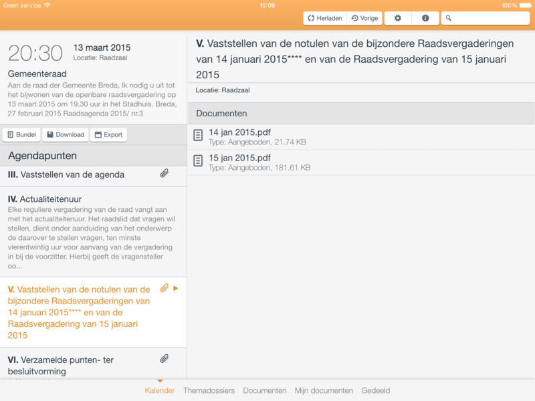This screenshot has height=401, width=535.
Task: Click Locatie: Raadzaal in detail pane
Action: (223, 90)
